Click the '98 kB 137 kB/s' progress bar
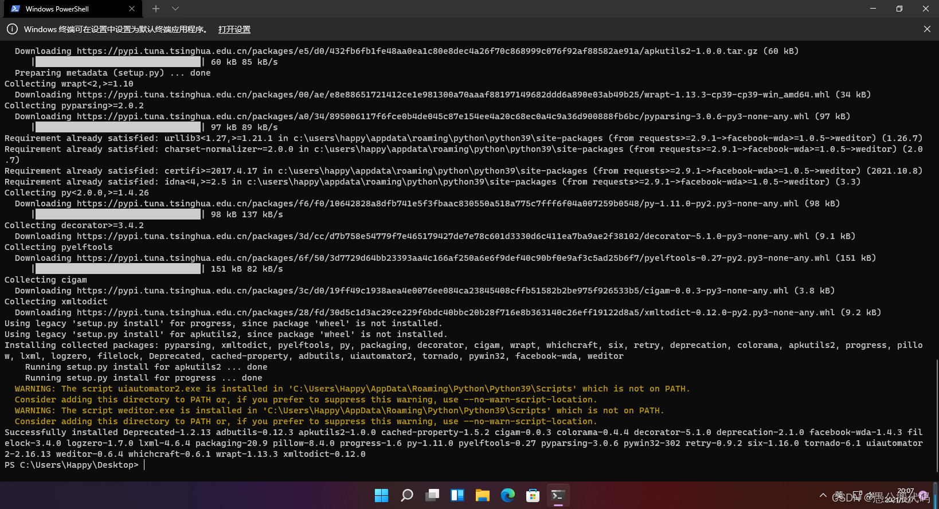 coord(118,214)
